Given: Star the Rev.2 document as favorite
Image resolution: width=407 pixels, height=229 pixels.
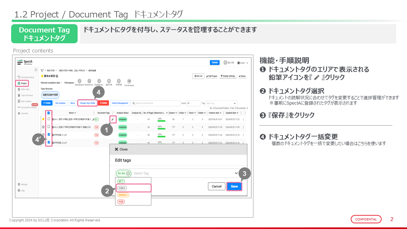Looking at the screenshot, I should pos(43,127).
